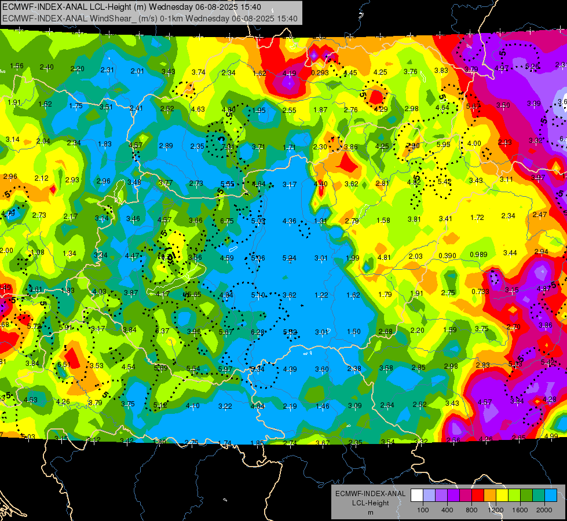The height and width of the screenshot is (521, 567).
Task: Click the 1.95 grid value
Action: [259, 110]
